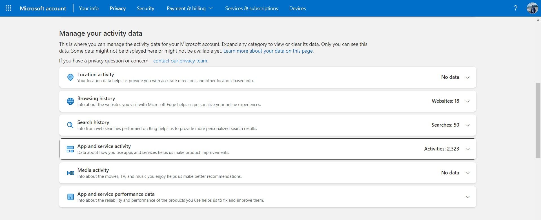Image resolution: width=541 pixels, height=220 pixels.
Task: Click App and service performance data title
Action: point(116,194)
